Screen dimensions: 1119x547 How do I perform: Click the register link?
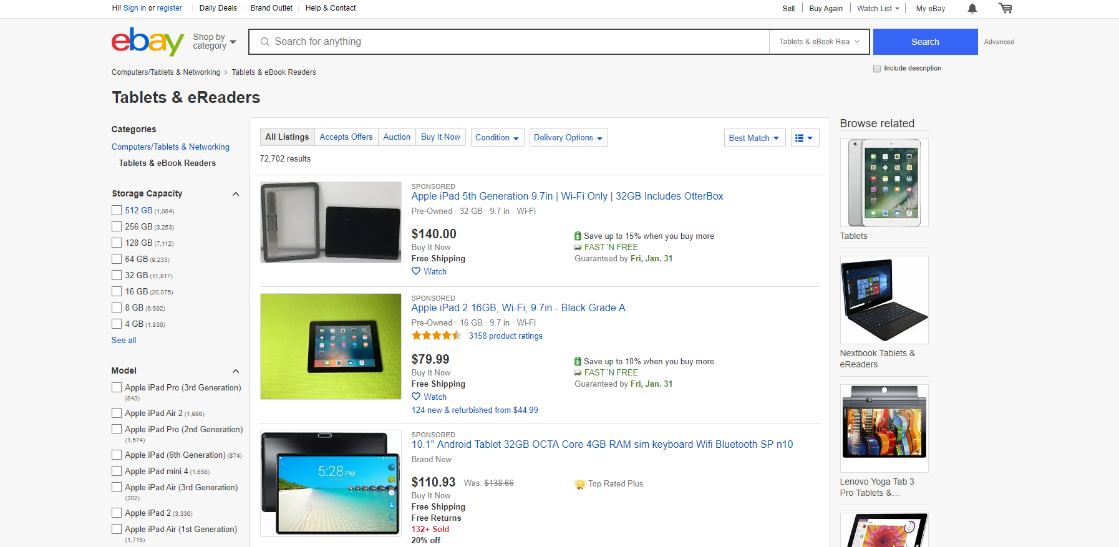click(170, 8)
